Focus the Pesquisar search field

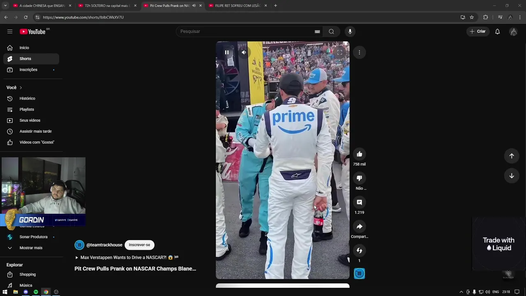tap(246, 31)
